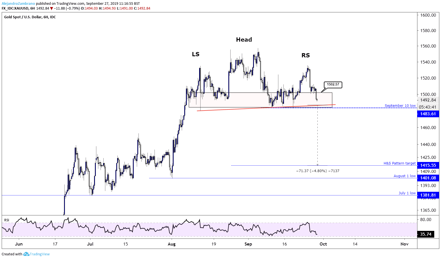This screenshot has width=441, height=259.
Task: Select the 'September 10 low' line label
Action: click(400, 106)
